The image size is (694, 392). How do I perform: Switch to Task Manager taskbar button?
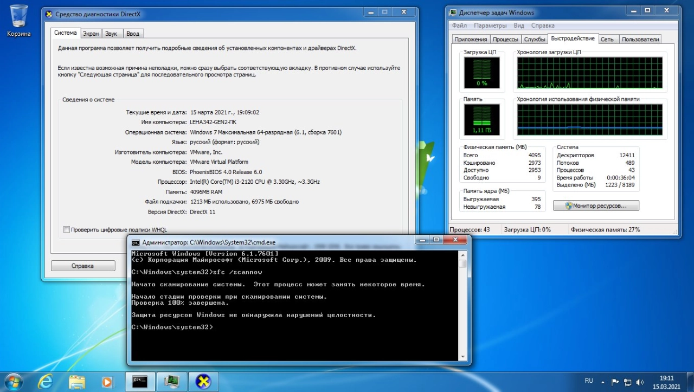pos(172,382)
